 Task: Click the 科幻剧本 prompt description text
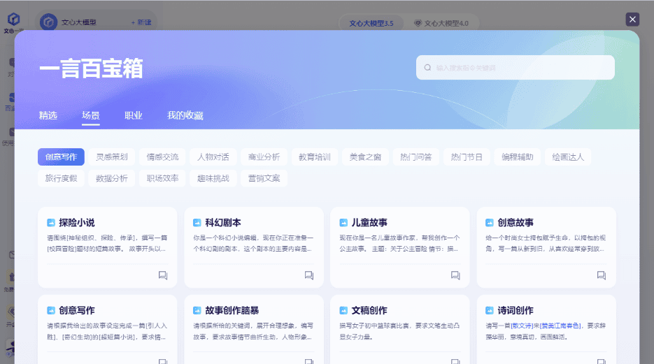point(253,243)
